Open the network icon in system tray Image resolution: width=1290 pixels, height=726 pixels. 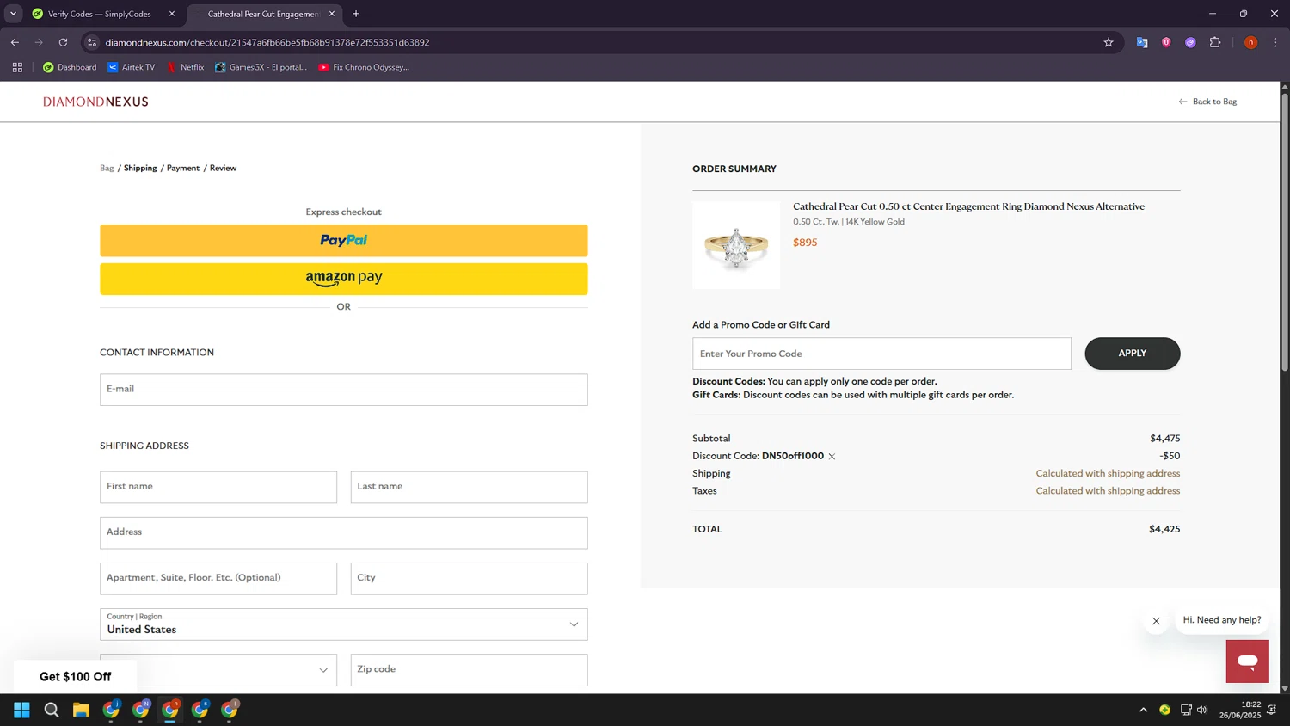[x=1186, y=710]
